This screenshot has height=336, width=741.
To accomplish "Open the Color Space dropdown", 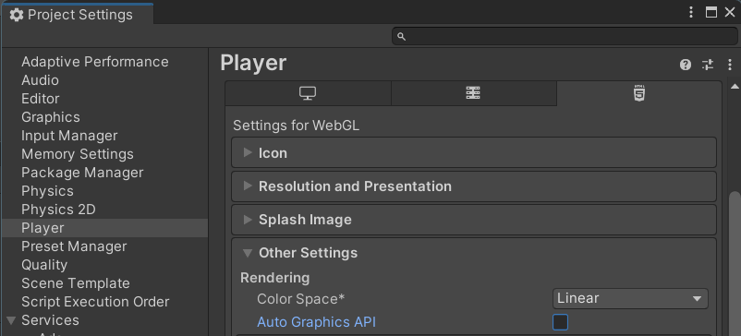I will click(630, 299).
